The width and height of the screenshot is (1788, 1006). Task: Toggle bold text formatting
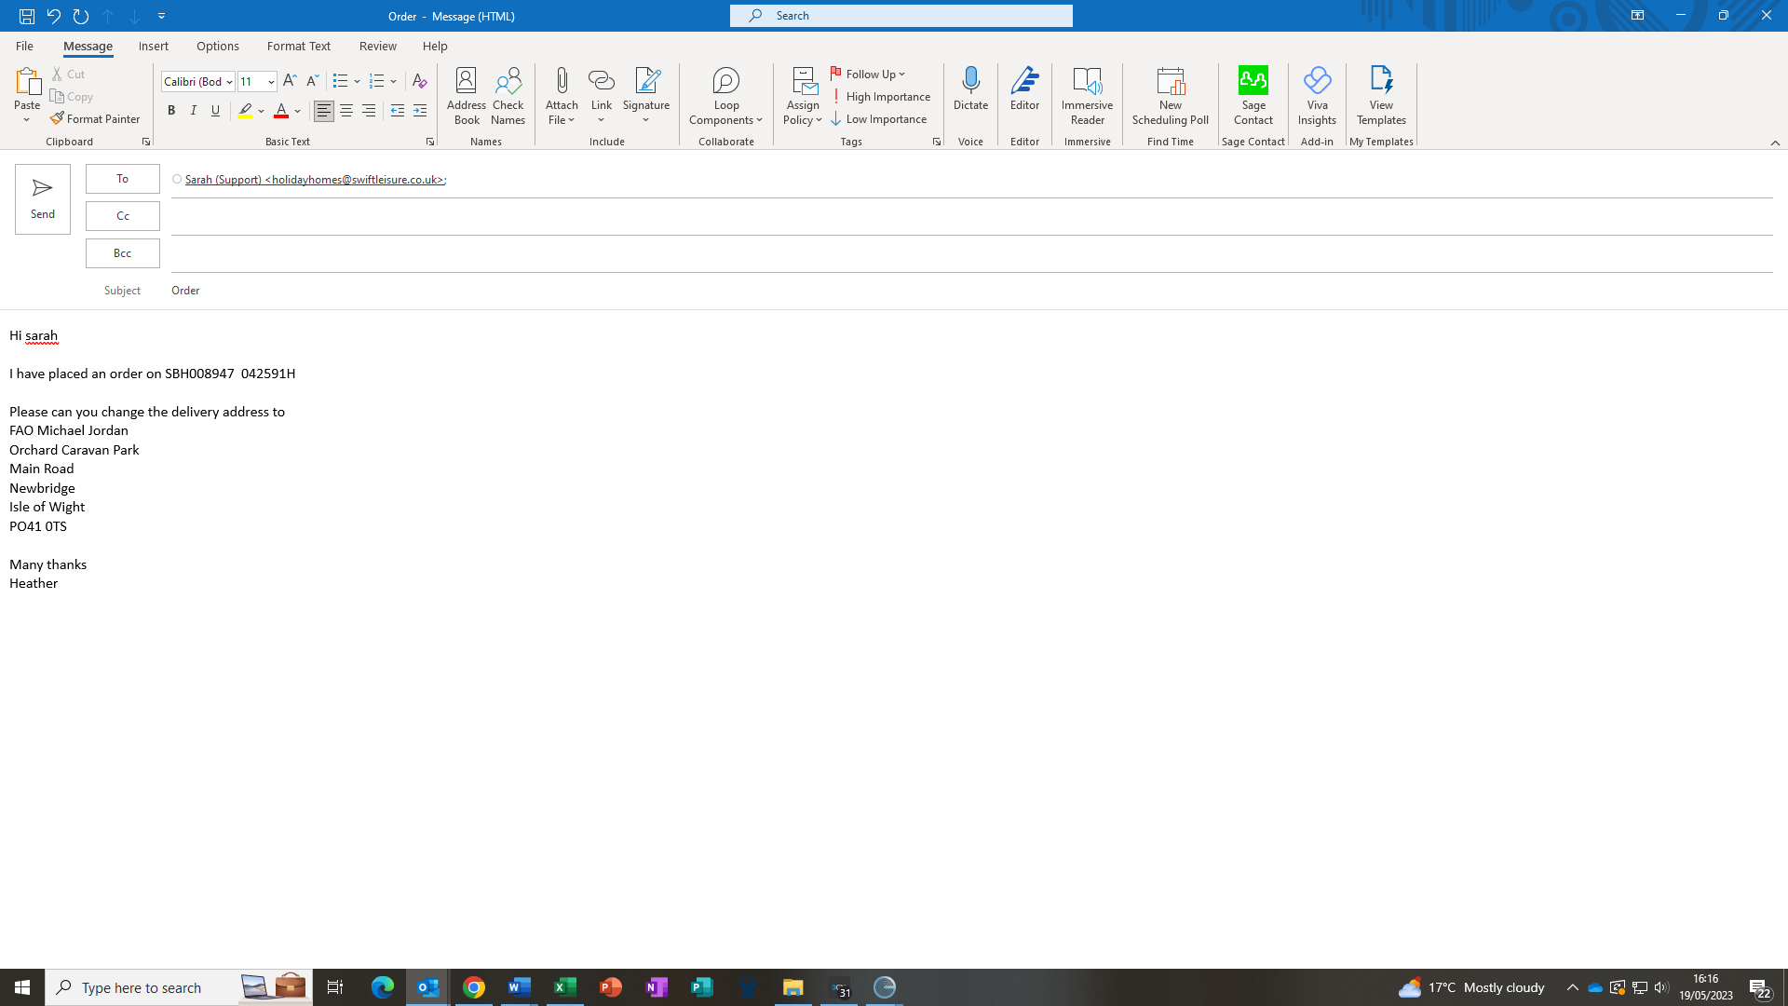(x=171, y=111)
